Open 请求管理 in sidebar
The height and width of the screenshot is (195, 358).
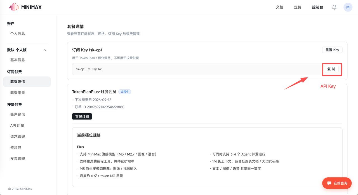pyautogui.click(x=18, y=137)
